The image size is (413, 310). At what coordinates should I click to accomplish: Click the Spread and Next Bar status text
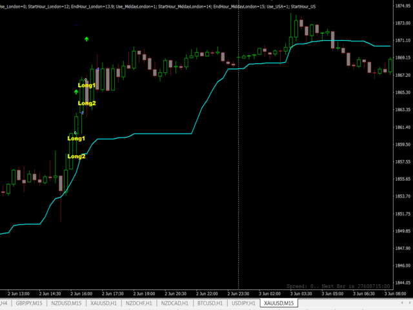tap(338, 286)
